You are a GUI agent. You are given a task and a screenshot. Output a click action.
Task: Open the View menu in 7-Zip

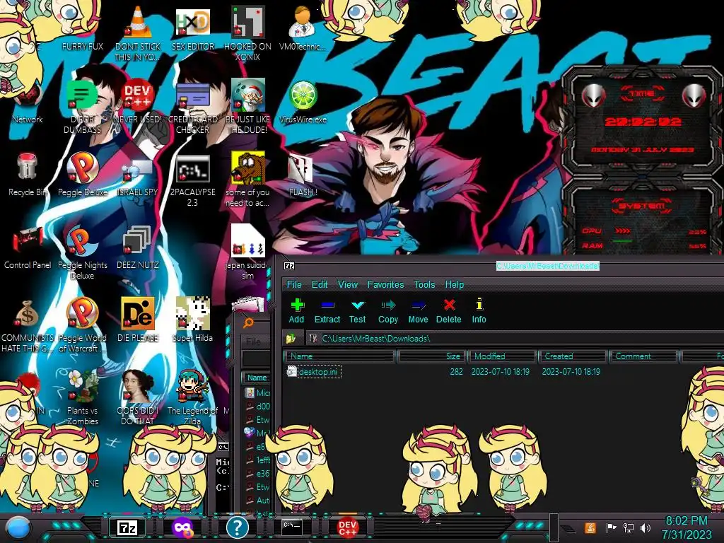pos(348,284)
